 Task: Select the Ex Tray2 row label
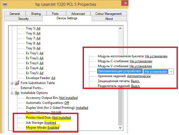coord(32,58)
